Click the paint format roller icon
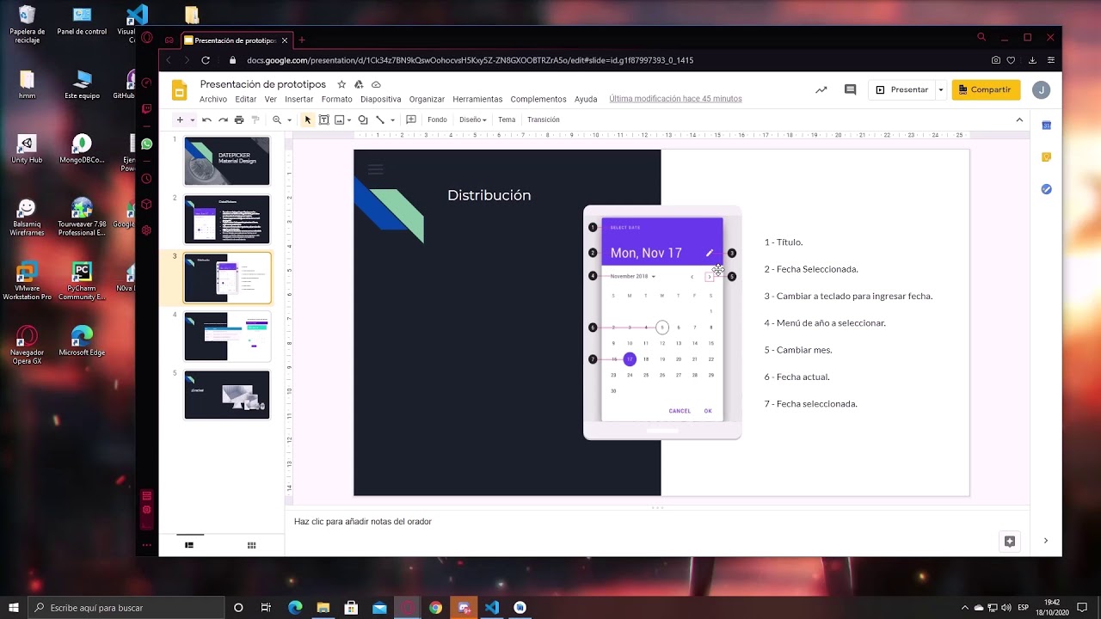The width and height of the screenshot is (1101, 619). pyautogui.click(x=255, y=120)
